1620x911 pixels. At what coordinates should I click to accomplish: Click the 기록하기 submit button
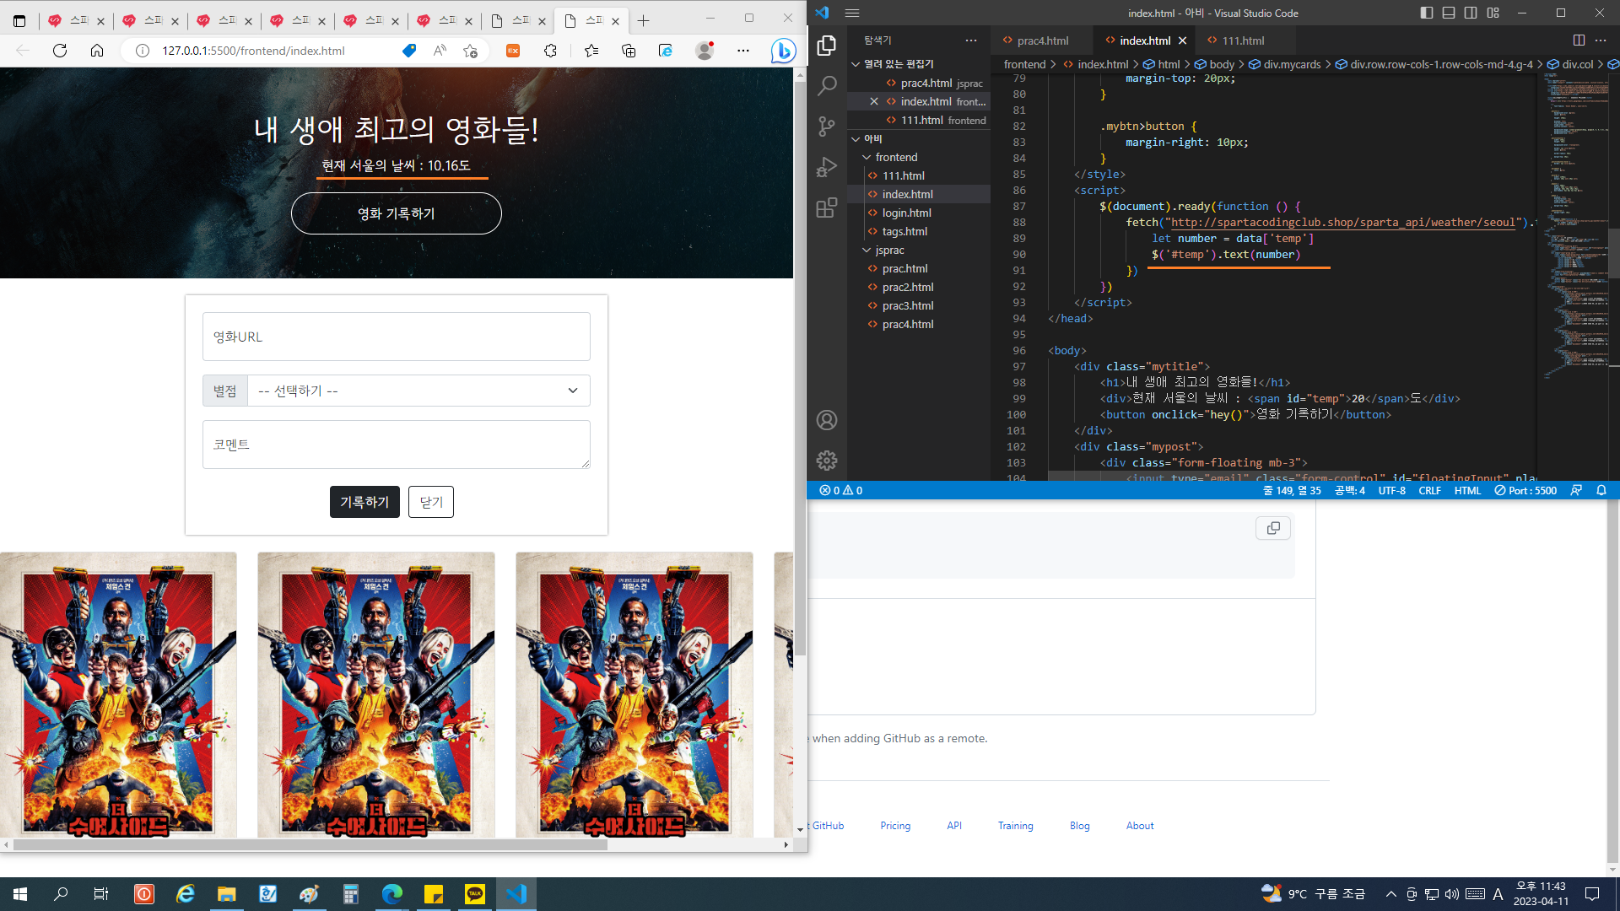point(364,502)
